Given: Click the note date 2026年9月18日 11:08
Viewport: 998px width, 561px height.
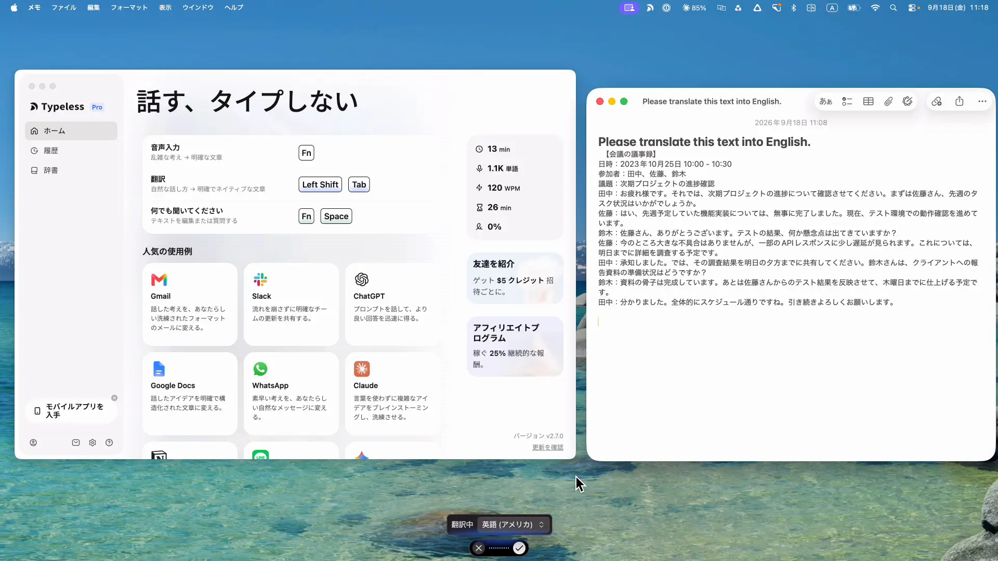Looking at the screenshot, I should point(791,123).
